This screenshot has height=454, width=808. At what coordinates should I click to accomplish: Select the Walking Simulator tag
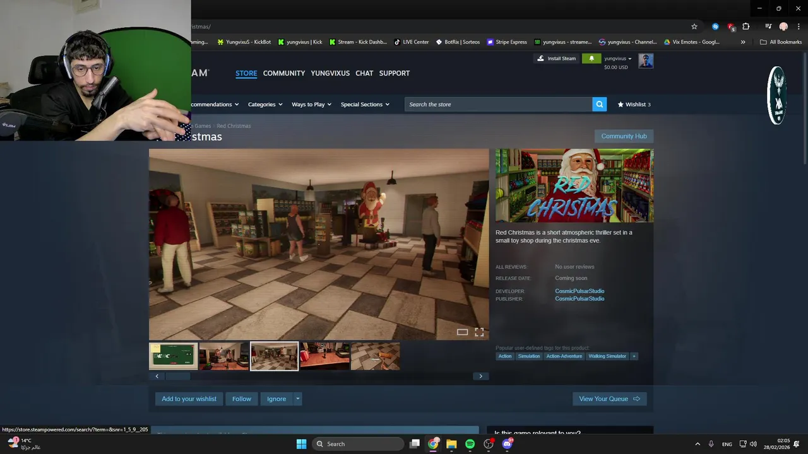point(607,356)
